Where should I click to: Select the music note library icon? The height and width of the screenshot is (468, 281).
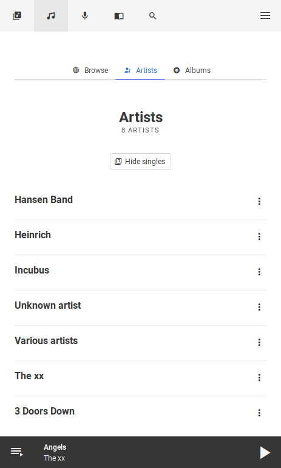tap(51, 16)
